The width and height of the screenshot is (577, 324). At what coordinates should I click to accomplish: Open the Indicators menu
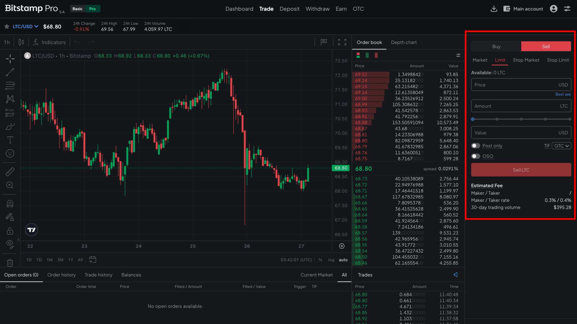pyautogui.click(x=49, y=42)
